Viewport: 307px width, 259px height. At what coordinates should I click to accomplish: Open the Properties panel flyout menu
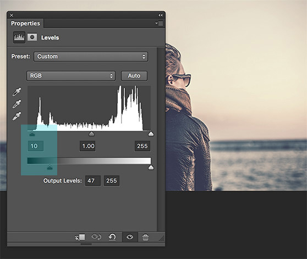pyautogui.click(x=159, y=23)
